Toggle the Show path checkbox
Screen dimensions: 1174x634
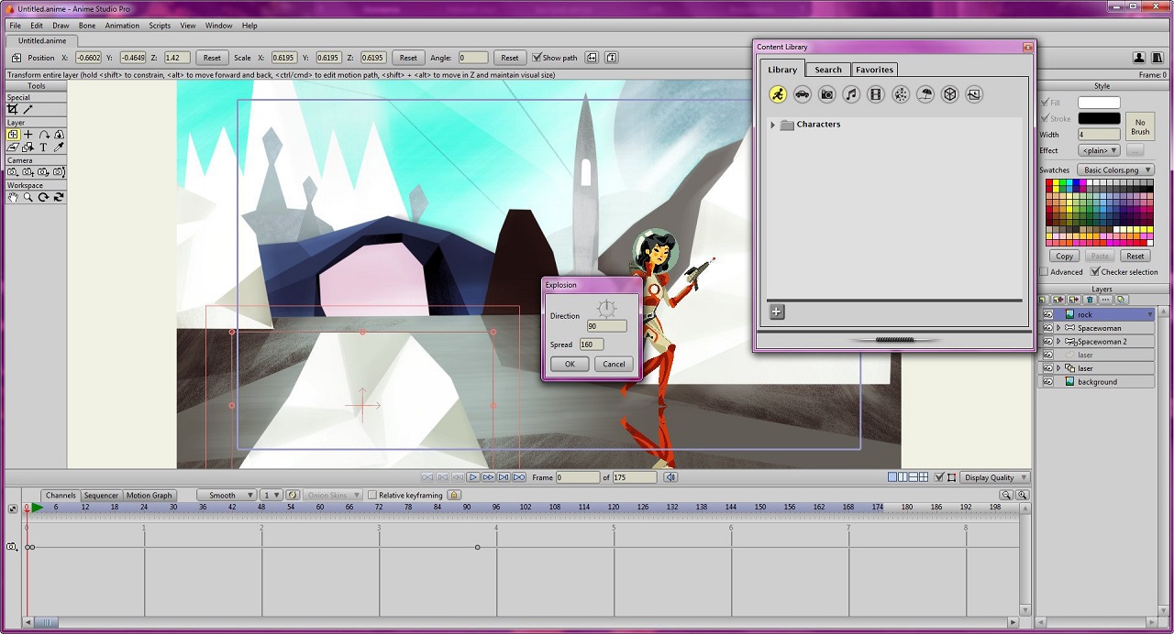pyautogui.click(x=537, y=58)
